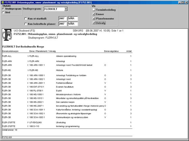This screenshot has height=141, width=189.
Task: Minimize the FS752.001 window
Action: tap(180, 2)
